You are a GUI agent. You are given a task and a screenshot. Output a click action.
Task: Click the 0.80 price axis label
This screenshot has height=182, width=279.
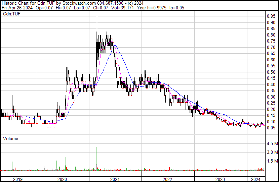(271, 35)
